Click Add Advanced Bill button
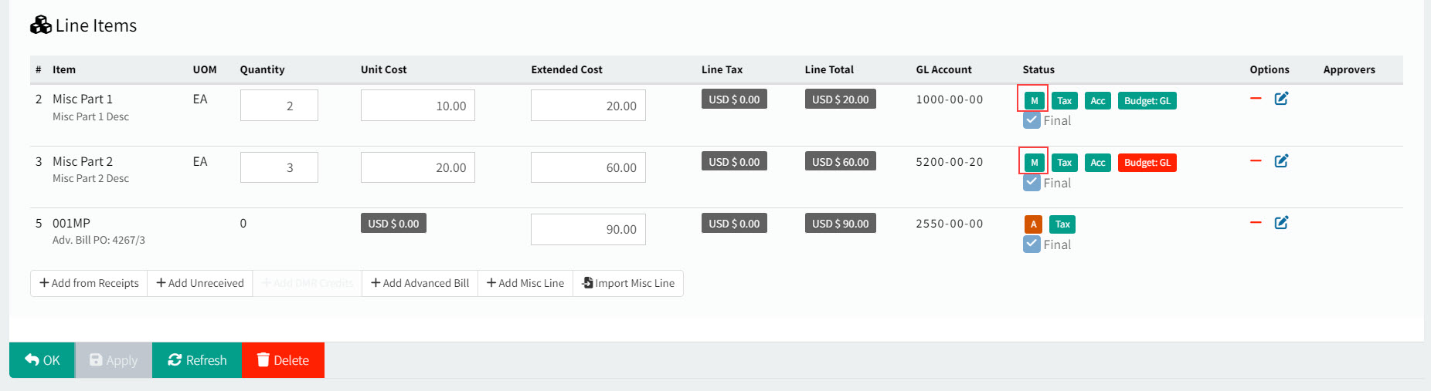This screenshot has width=1431, height=391. coord(420,283)
